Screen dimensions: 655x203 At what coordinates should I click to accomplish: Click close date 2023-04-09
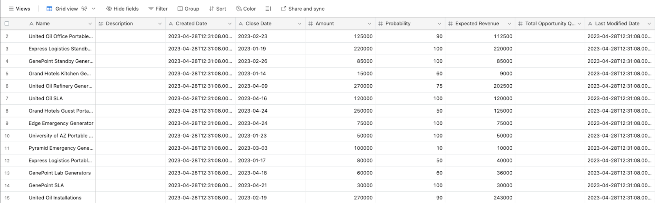pyautogui.click(x=253, y=86)
